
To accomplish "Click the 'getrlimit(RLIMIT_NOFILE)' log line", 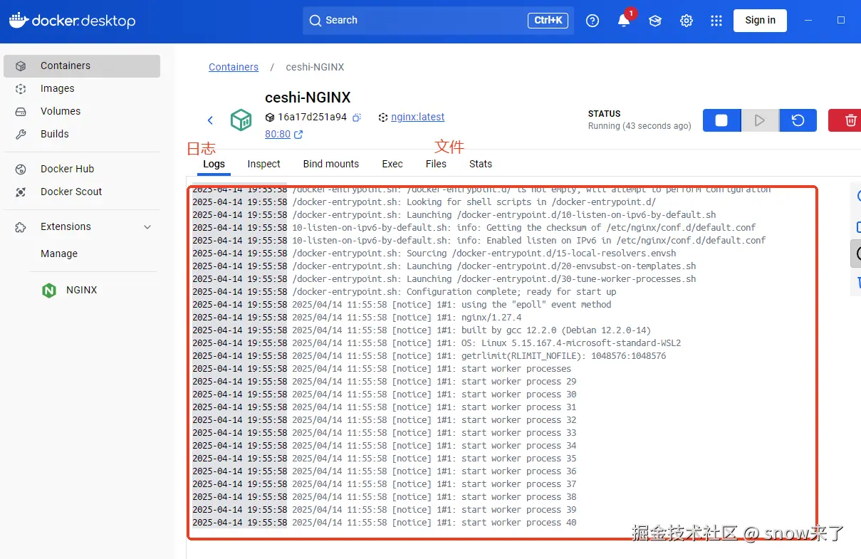I will [429, 356].
